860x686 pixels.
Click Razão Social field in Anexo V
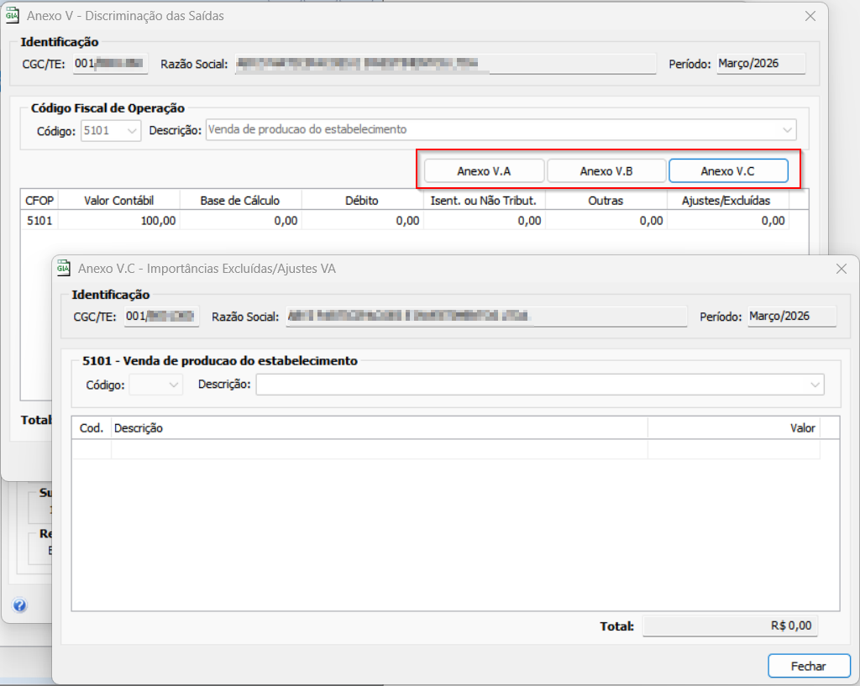pos(445,64)
